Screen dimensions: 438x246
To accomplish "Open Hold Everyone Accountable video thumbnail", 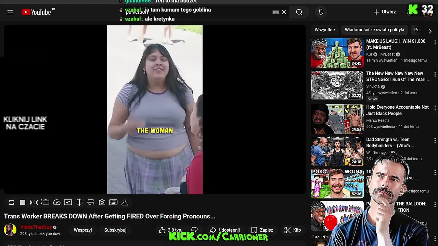I will click(337, 119).
